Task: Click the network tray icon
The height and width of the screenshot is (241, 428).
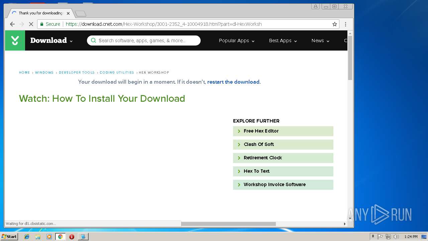Action: 388,237
